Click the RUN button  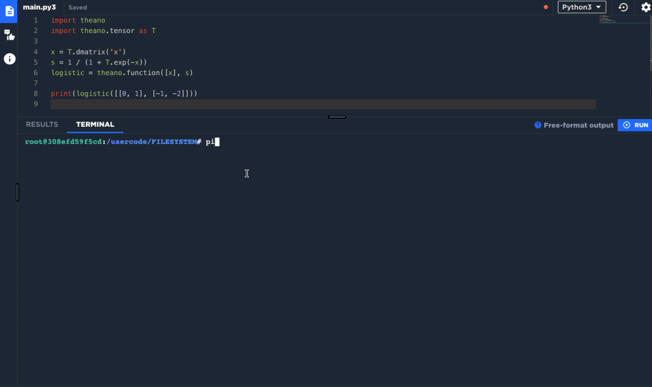635,125
